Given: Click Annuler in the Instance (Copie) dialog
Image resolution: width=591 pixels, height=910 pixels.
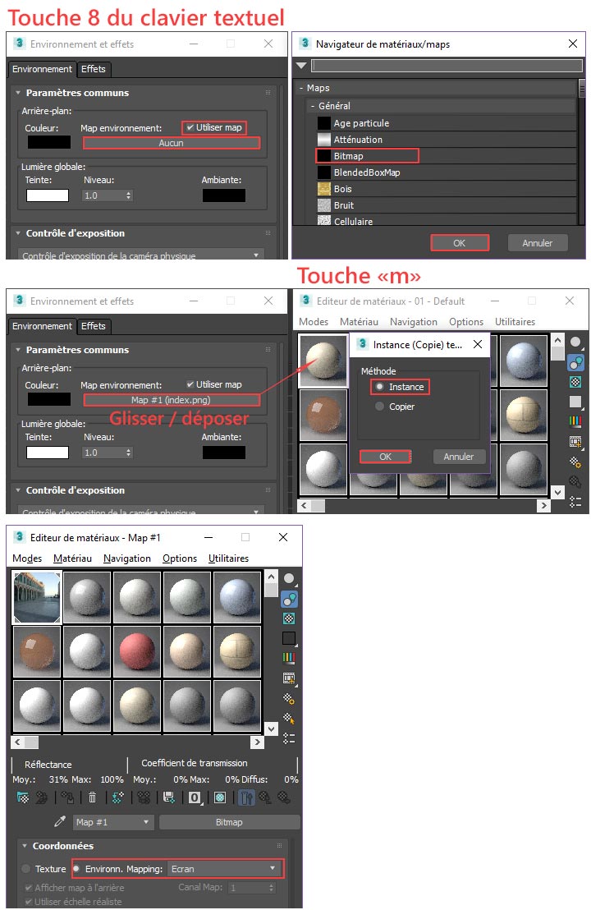Looking at the screenshot, I should [459, 457].
